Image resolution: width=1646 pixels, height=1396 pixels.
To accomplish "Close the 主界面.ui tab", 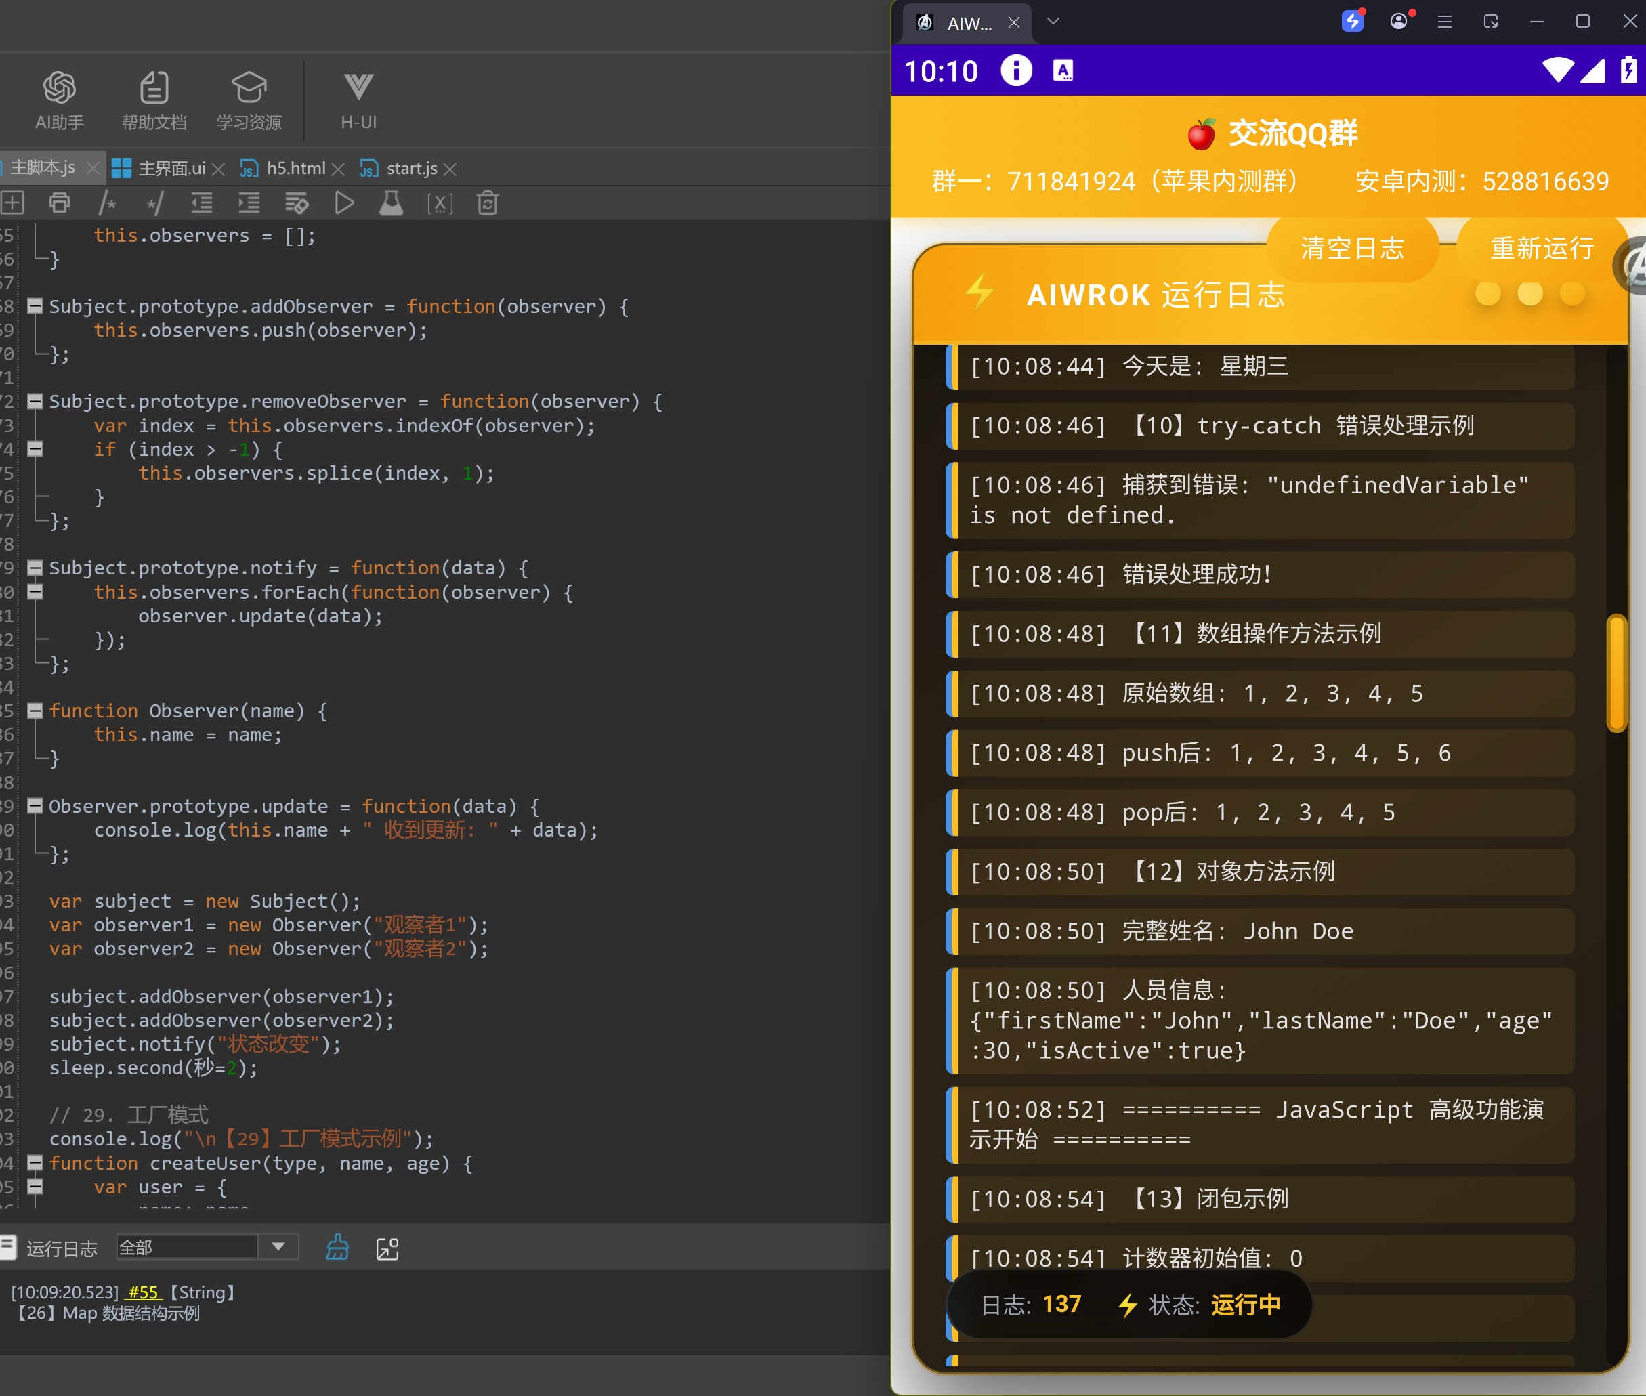I will tap(218, 169).
